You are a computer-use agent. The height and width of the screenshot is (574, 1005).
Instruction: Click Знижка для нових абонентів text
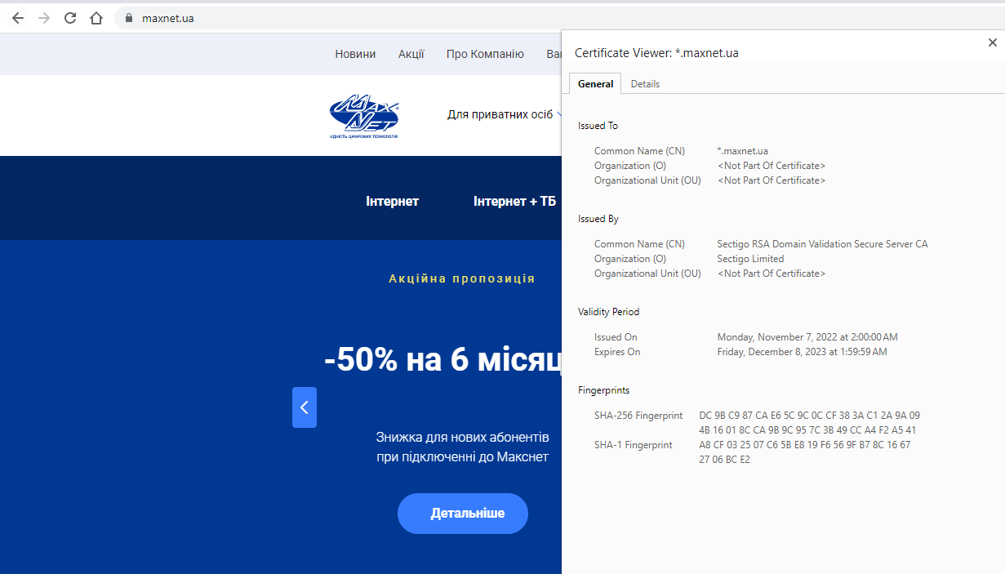pyautogui.click(x=463, y=437)
